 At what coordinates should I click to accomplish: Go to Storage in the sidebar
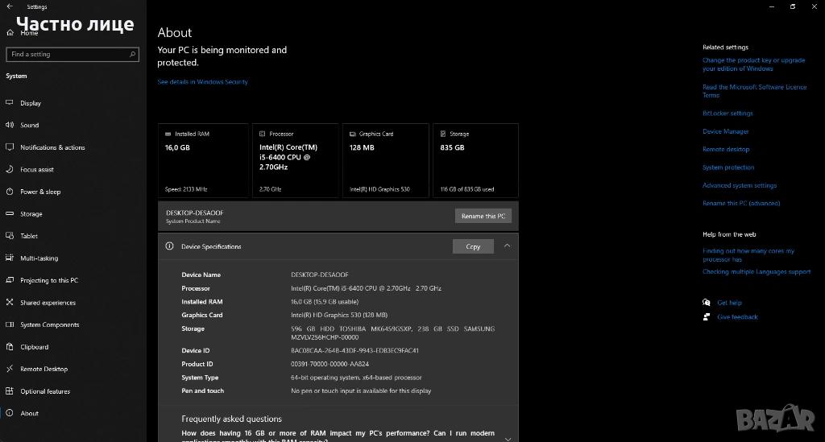click(31, 214)
